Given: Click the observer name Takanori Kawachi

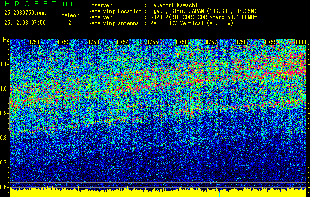Looking at the screenshot, I should pyautogui.click(x=174, y=5).
